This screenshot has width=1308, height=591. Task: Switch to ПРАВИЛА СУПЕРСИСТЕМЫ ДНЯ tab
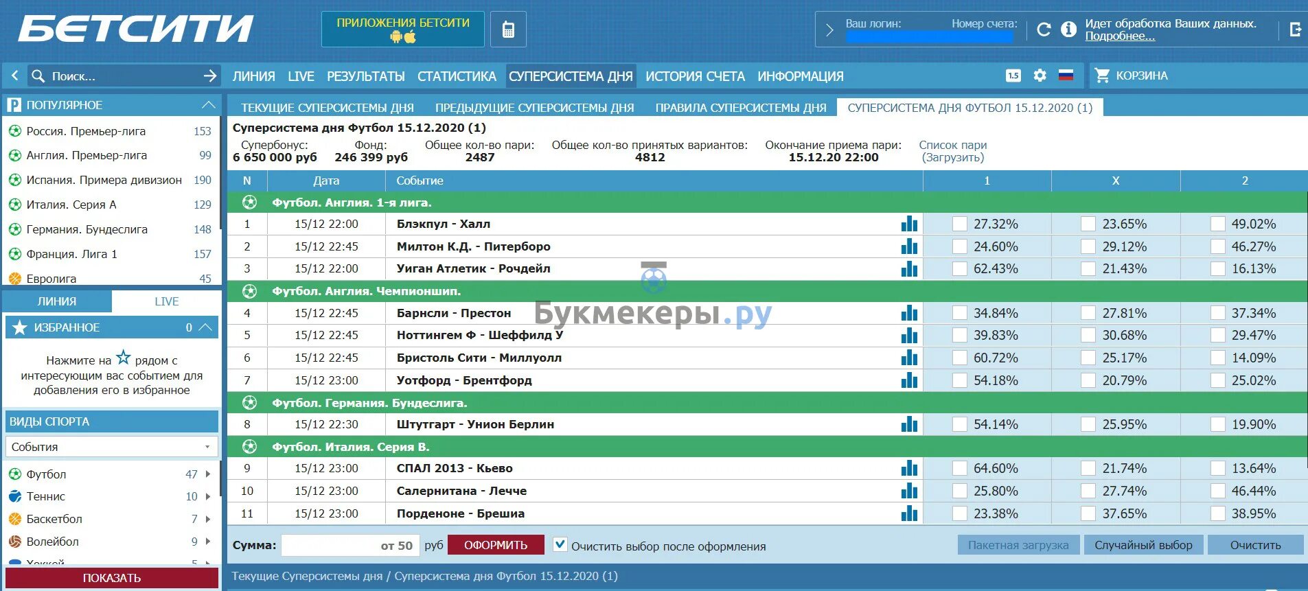click(741, 108)
